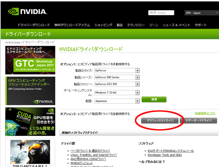Click グラフィックスドライバ auto-detect button
This screenshot has width=219, height=167.
[x=160, y=120]
